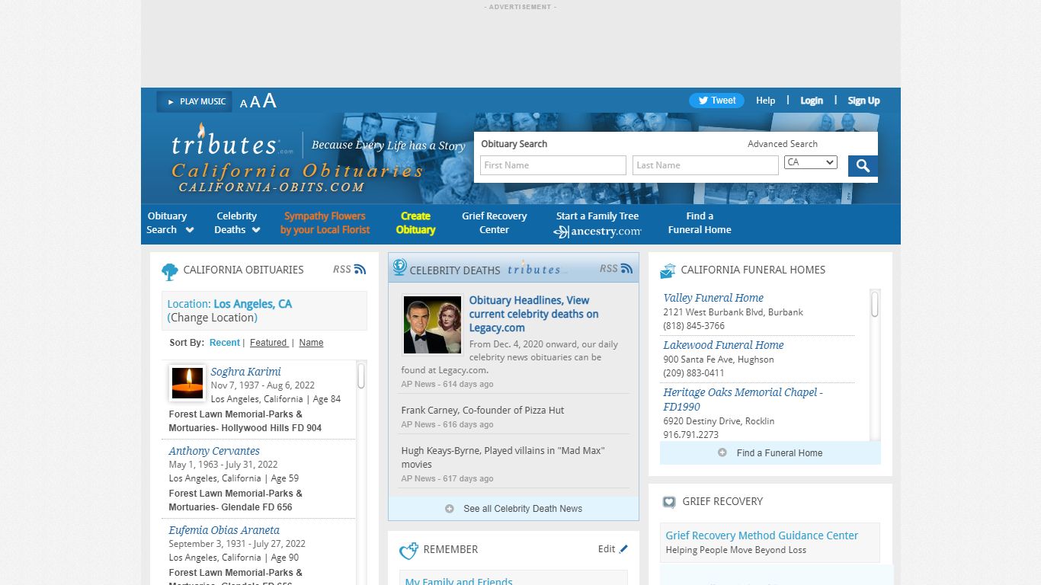Image resolution: width=1041 pixels, height=585 pixels.
Task: Click the Tweet button
Action: coord(716,101)
